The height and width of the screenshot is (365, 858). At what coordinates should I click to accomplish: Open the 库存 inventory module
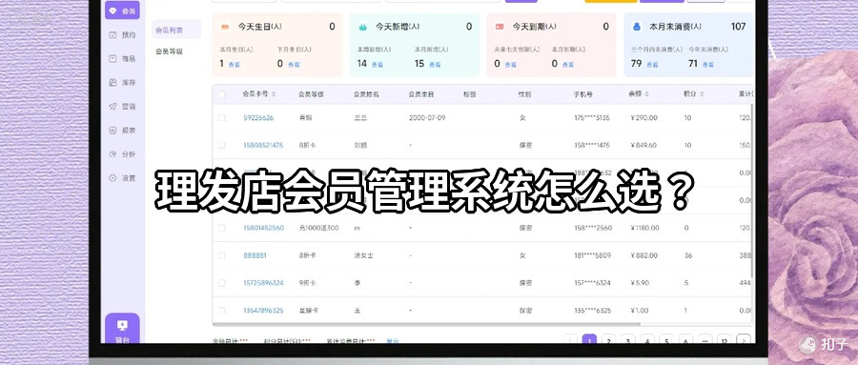pyautogui.click(x=122, y=83)
